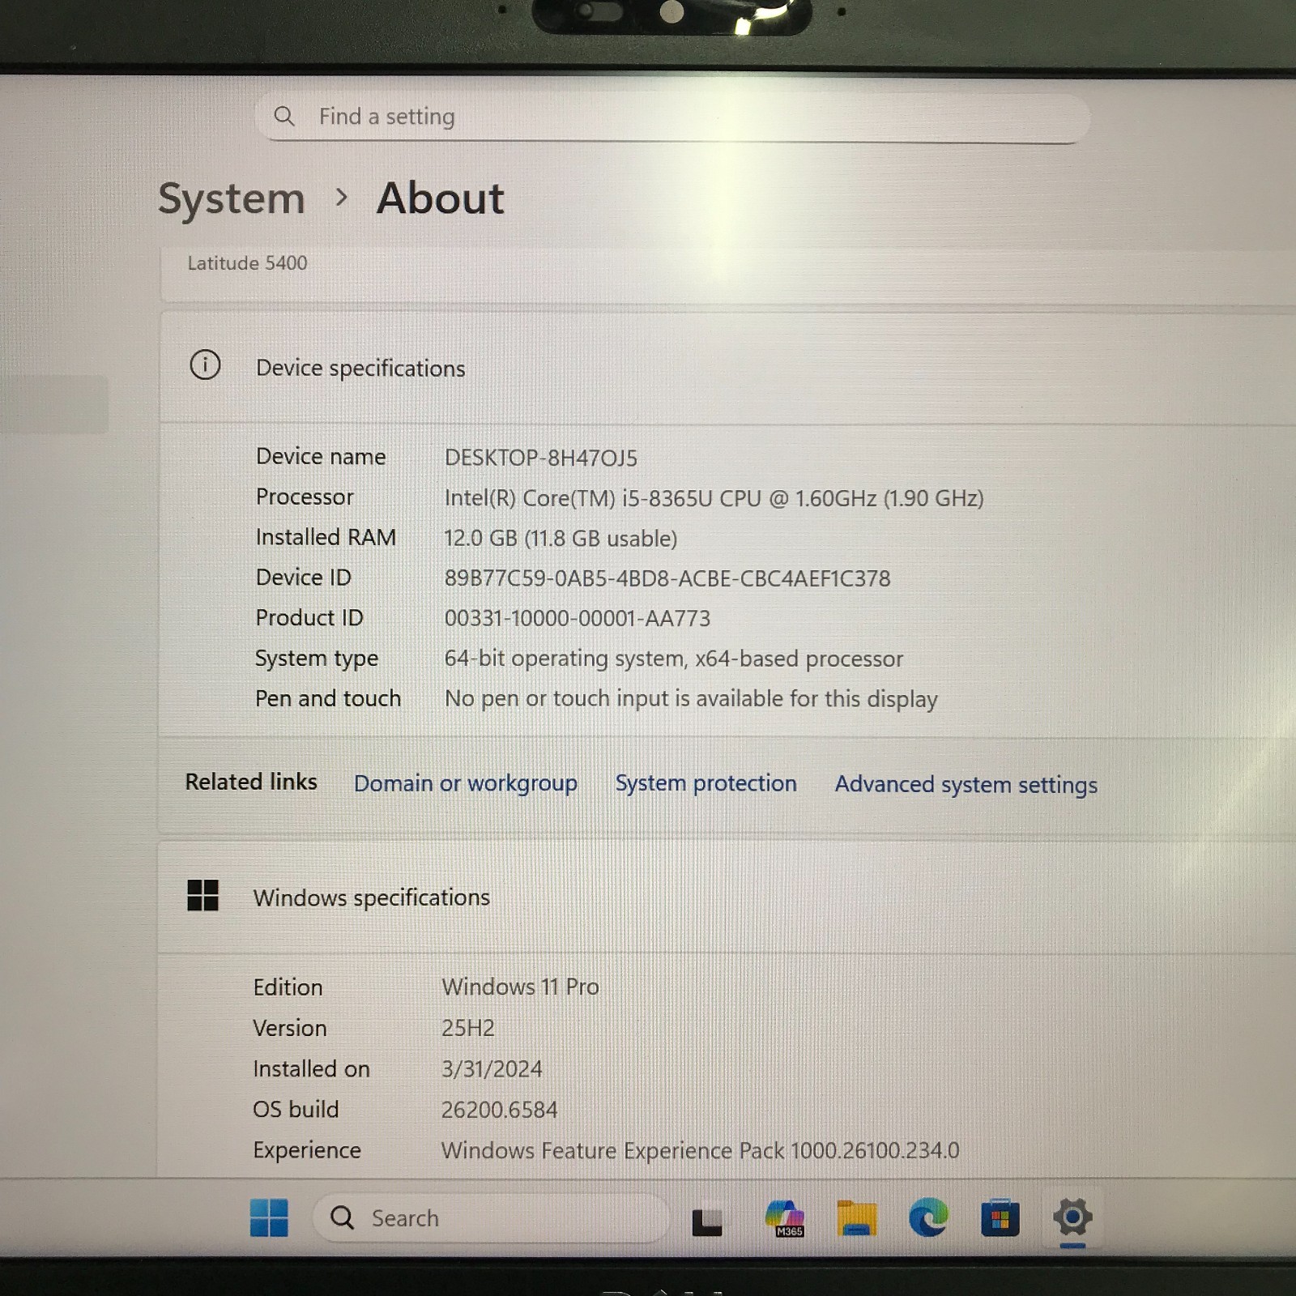This screenshot has width=1296, height=1296.
Task: Open System protection link
Action: pos(706,783)
